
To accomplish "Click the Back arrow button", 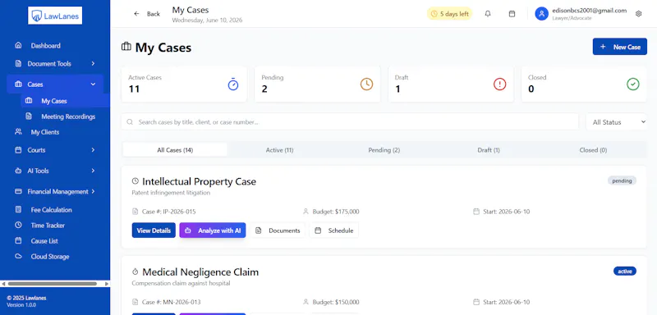I will tap(147, 14).
